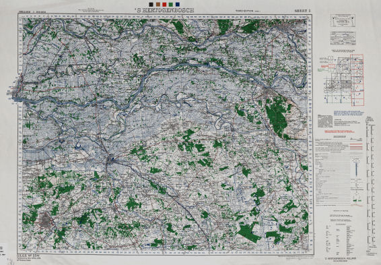Open the compass declination diagram box
The image size is (381, 265).
pos(343,21)
